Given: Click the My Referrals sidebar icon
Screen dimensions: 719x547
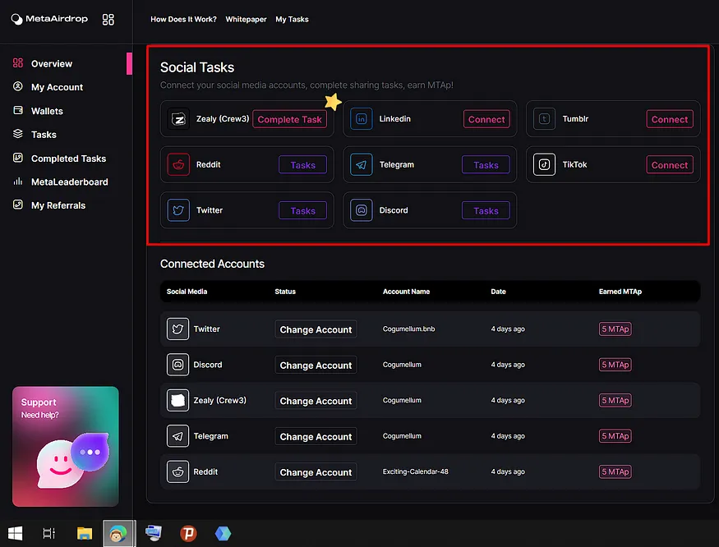Looking at the screenshot, I should click(x=18, y=205).
